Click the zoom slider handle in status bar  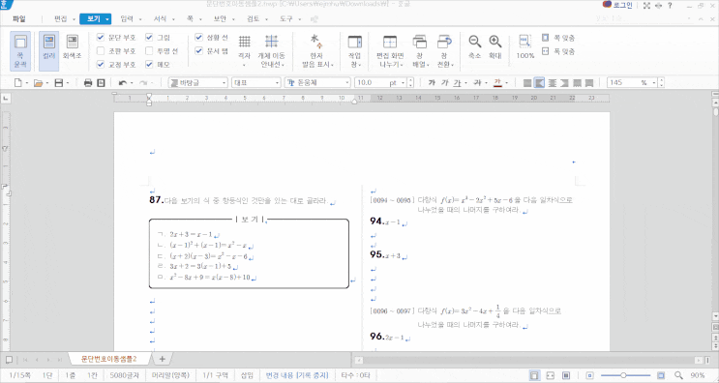(x=623, y=375)
